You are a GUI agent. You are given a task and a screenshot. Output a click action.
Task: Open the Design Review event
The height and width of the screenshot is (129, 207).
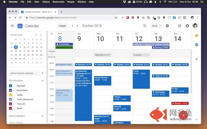point(103,81)
